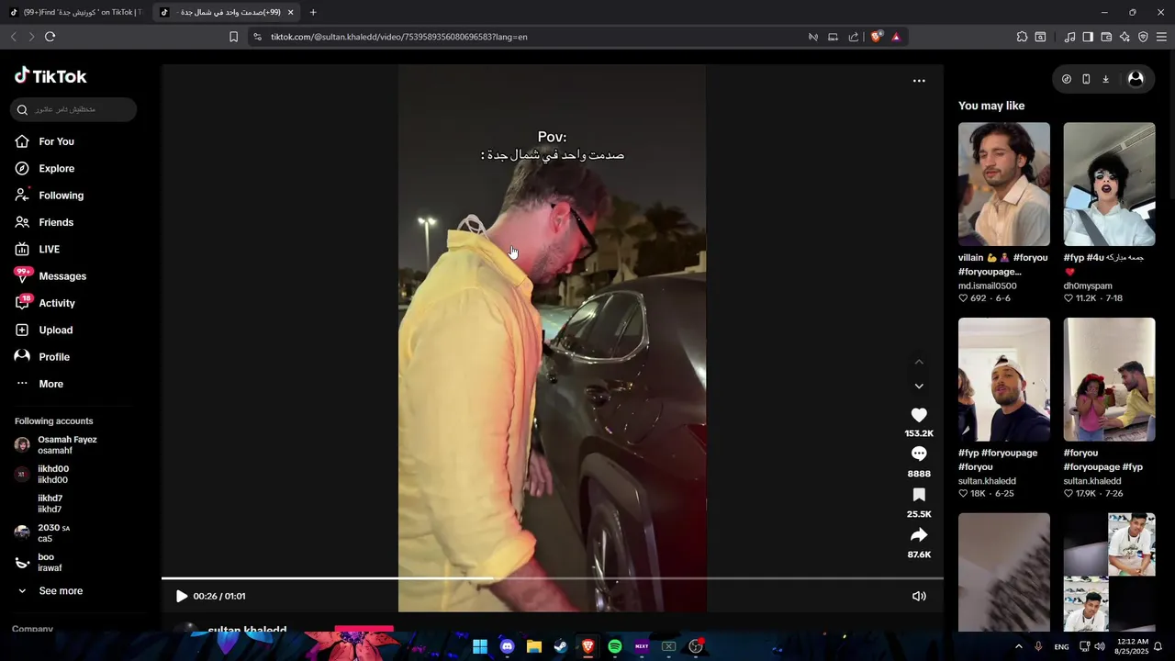The height and width of the screenshot is (661, 1175).
Task: Open Brave Rewards triangle icon
Action: [896, 37]
